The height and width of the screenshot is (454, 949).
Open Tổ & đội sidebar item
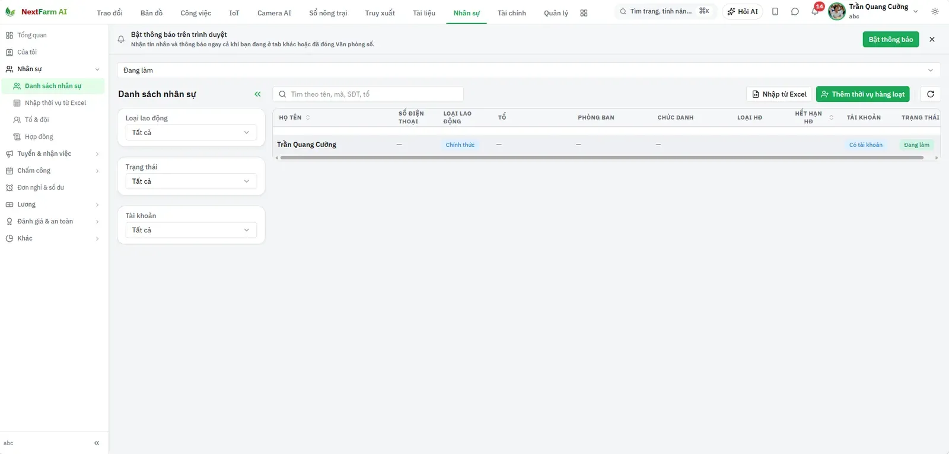point(52,120)
